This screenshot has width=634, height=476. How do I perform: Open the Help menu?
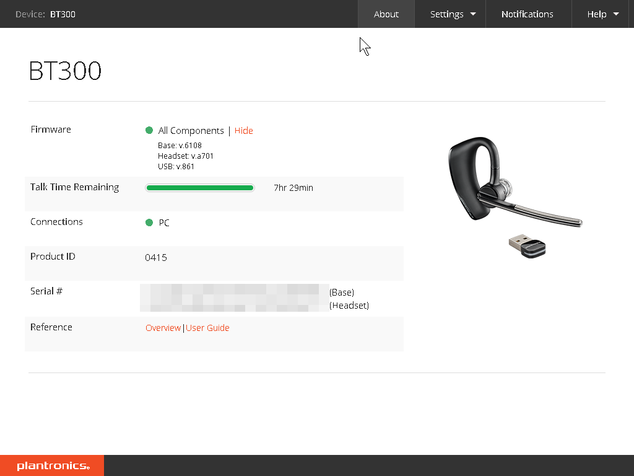600,14
